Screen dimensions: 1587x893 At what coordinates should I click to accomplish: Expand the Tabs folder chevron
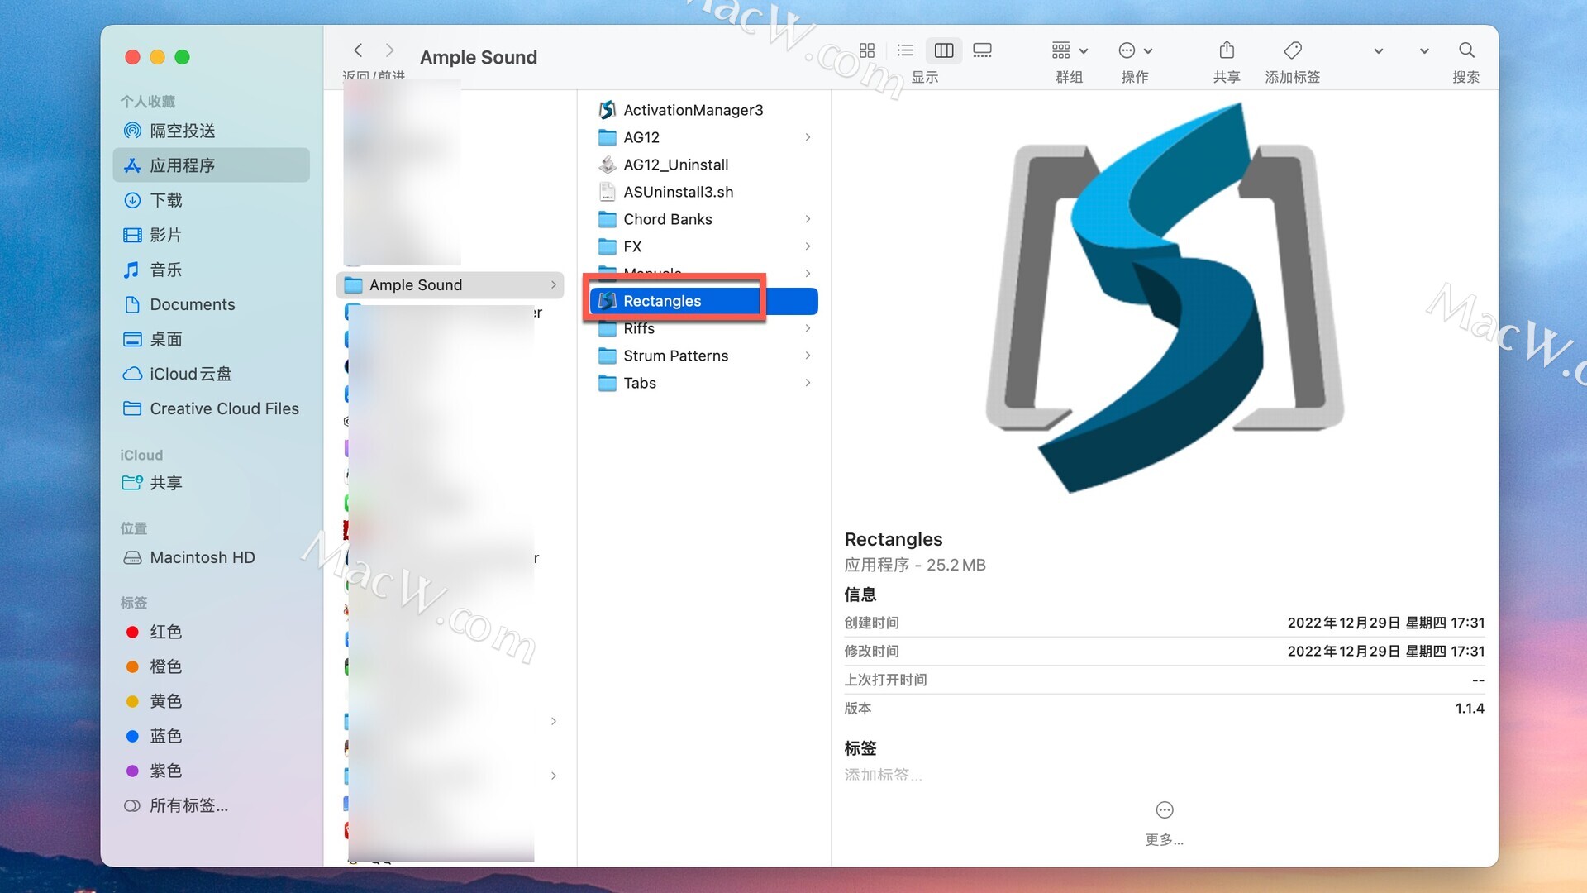click(808, 383)
